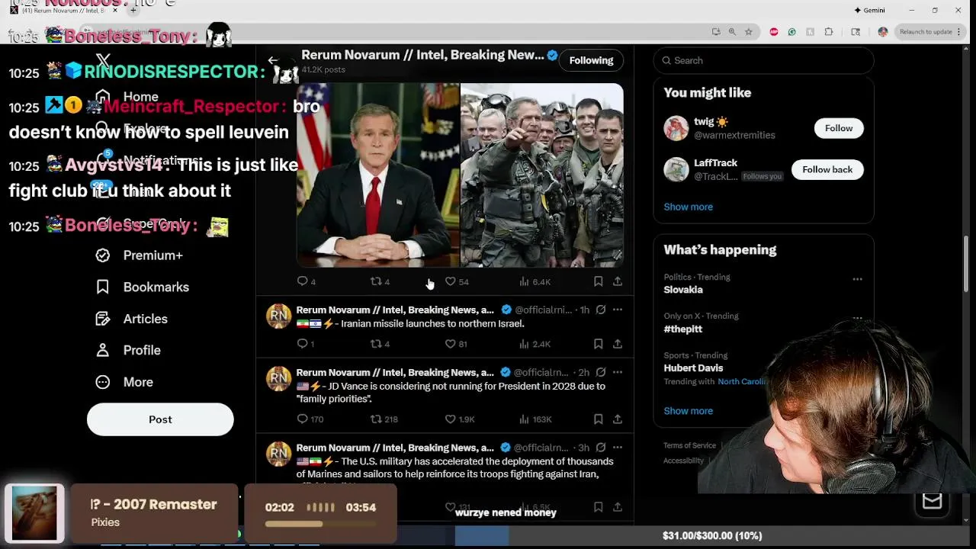Click the Following button on profile header
976x549 pixels.
click(591, 60)
